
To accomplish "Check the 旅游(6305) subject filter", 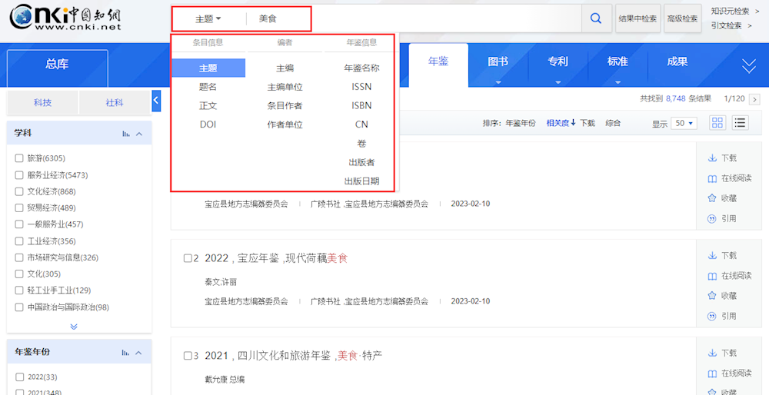I will click(x=19, y=158).
